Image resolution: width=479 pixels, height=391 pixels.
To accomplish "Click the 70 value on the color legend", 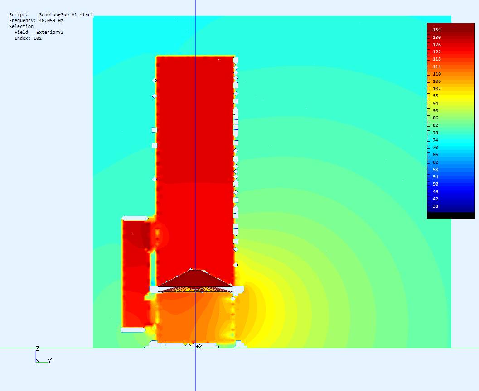I will [x=435, y=148].
